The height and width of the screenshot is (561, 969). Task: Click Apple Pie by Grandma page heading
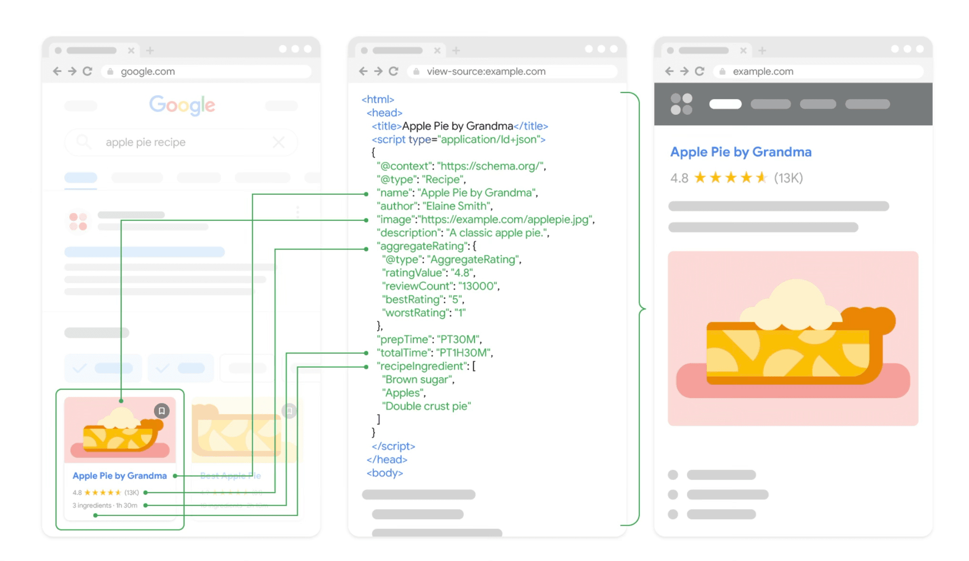(741, 152)
